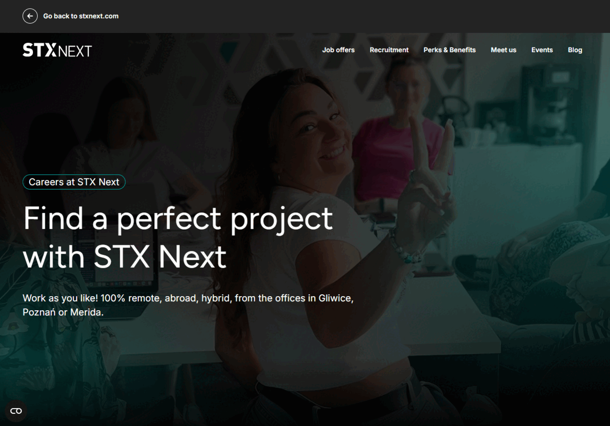Click the 'with STX Next' headline line
The height and width of the screenshot is (426, 610).
point(125,257)
